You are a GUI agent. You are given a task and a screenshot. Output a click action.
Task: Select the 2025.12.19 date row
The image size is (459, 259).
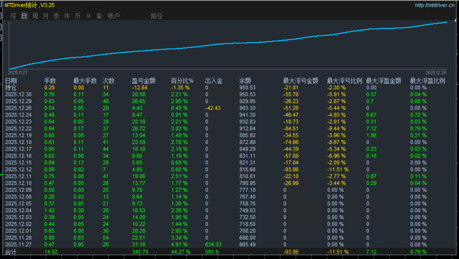pyautogui.click(x=229, y=135)
